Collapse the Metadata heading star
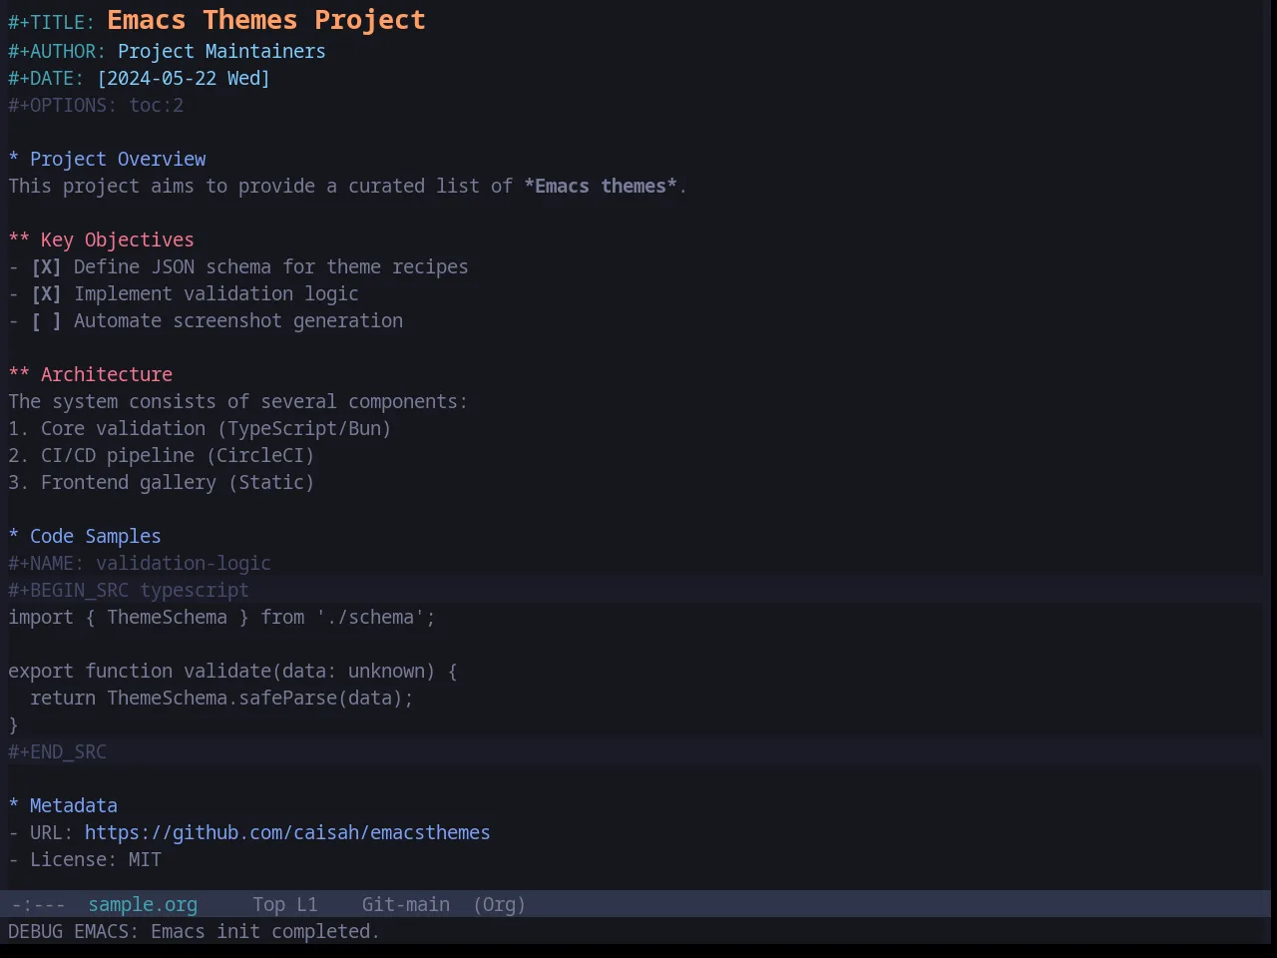 pyautogui.click(x=14, y=805)
